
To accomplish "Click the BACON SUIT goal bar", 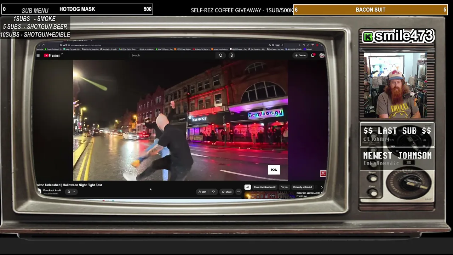I will [371, 10].
